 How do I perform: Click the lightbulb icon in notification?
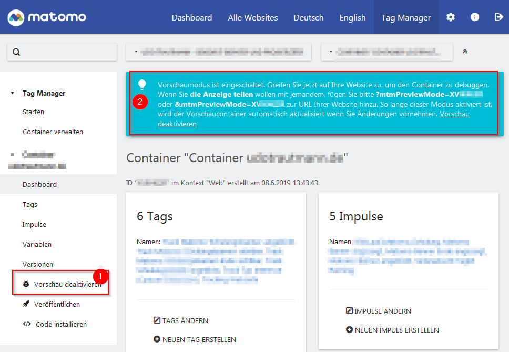142,84
